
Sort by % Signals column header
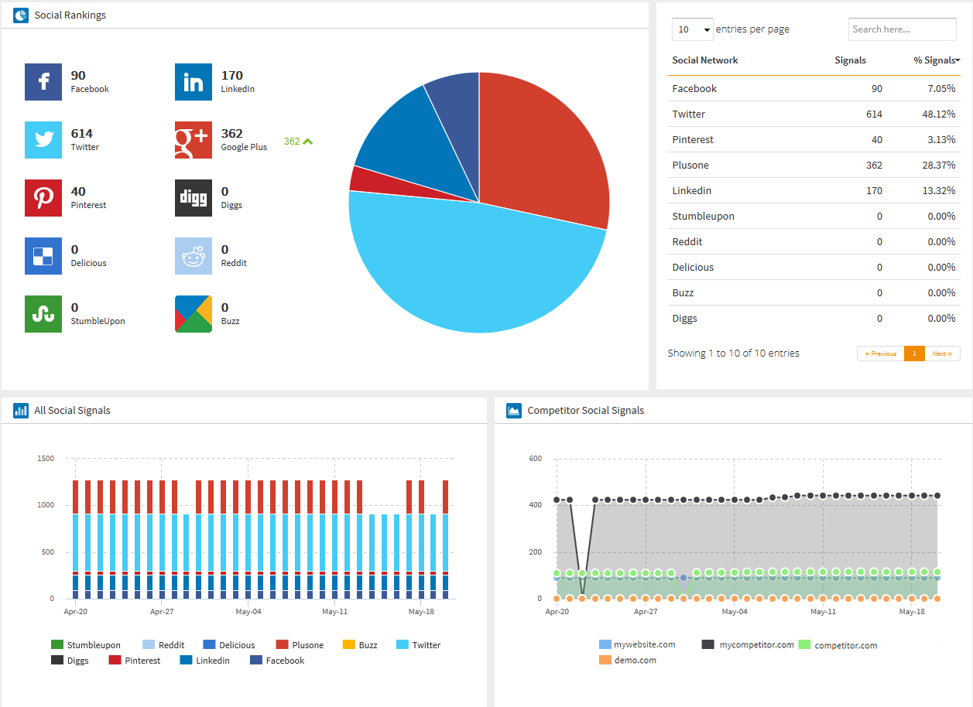coord(936,60)
